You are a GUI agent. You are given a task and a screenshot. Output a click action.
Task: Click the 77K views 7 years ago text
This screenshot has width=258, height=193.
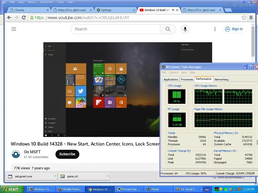pyautogui.click(x=32, y=168)
